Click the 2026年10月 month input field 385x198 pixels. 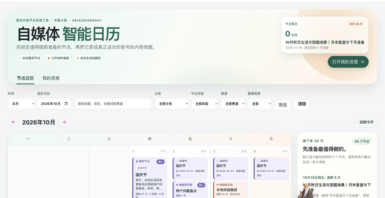55,104
